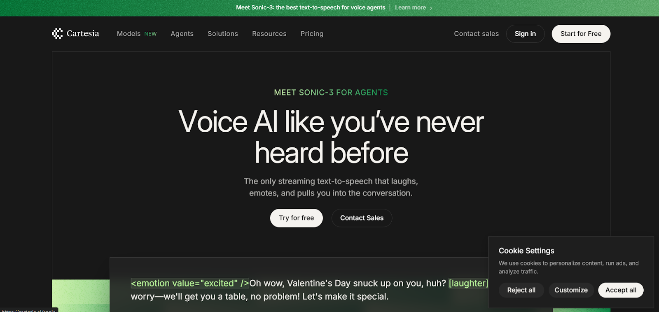Viewport: 659px width, 312px height.
Task: Click the Start for Free button
Action: click(581, 34)
